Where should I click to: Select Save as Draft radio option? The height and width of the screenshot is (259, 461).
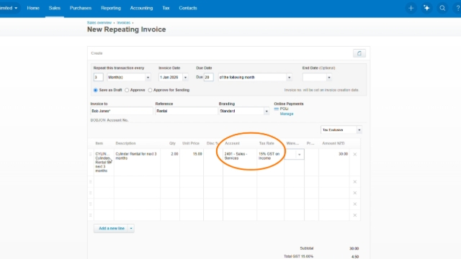(96, 90)
